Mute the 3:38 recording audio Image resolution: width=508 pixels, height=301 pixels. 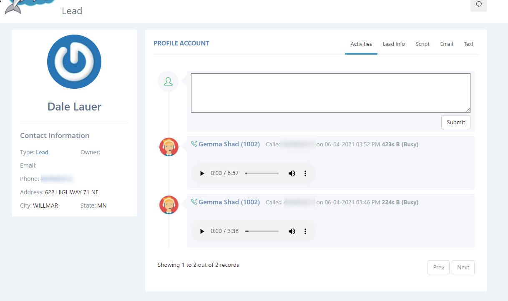click(292, 231)
